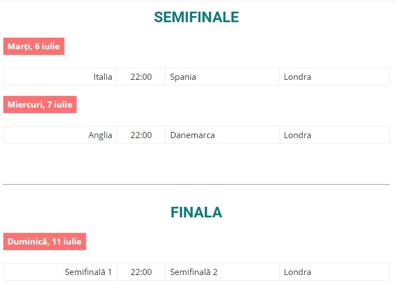Click empty space right of Marți date label

point(222,47)
